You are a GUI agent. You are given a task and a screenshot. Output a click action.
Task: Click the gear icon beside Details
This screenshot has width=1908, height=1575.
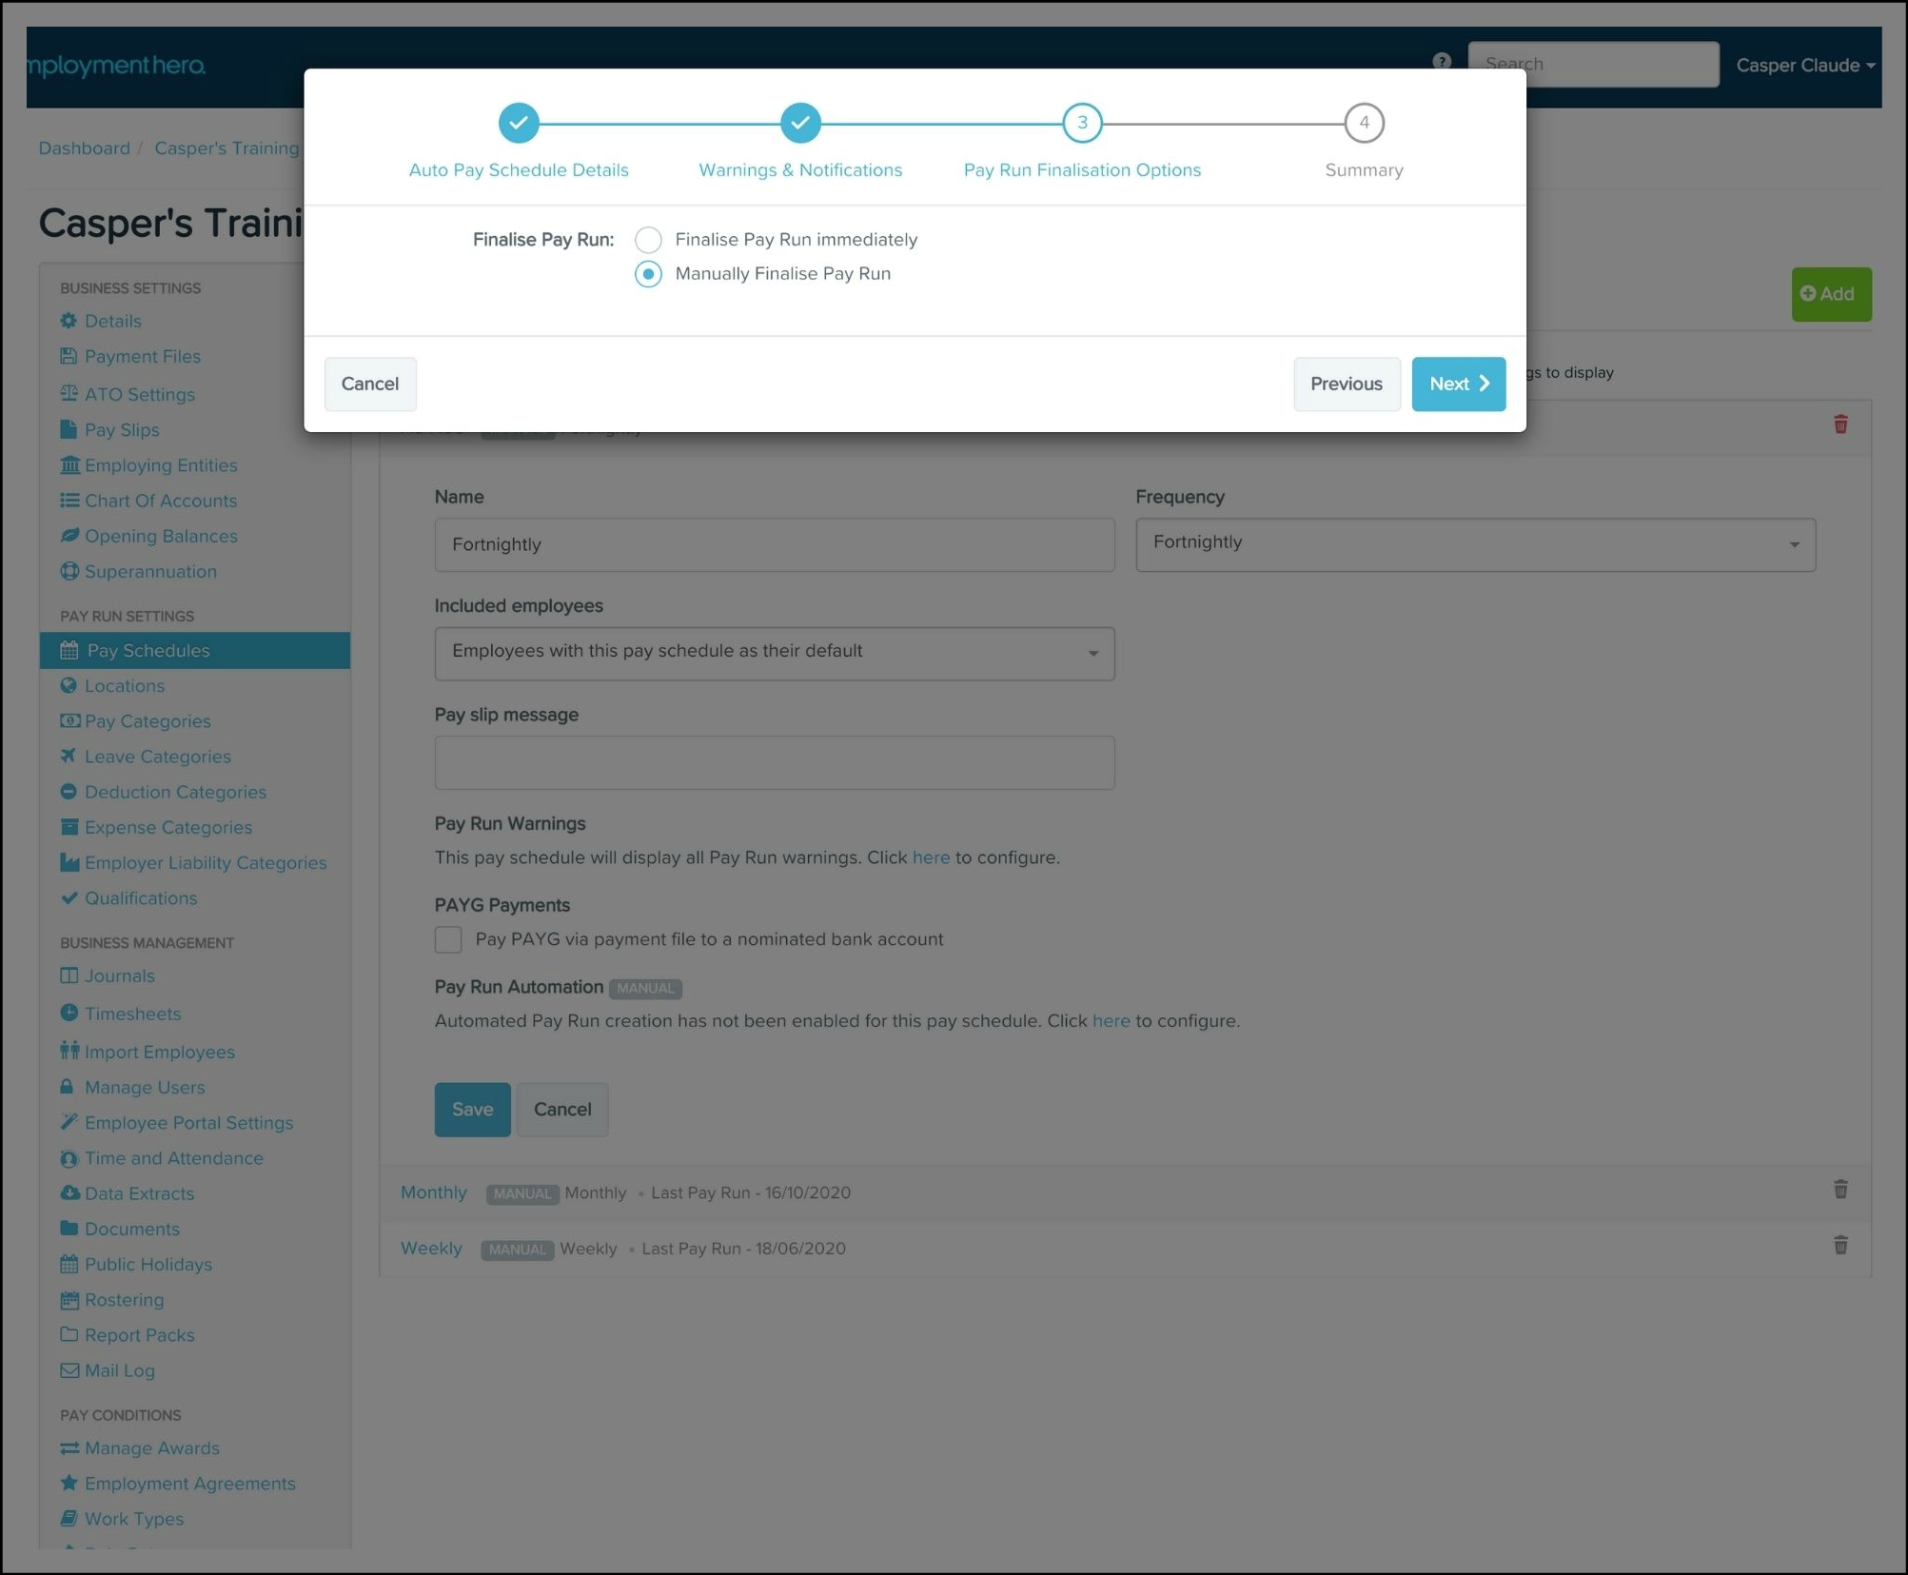pos(69,321)
